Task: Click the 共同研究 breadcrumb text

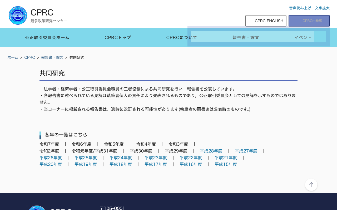Action: coord(77,57)
